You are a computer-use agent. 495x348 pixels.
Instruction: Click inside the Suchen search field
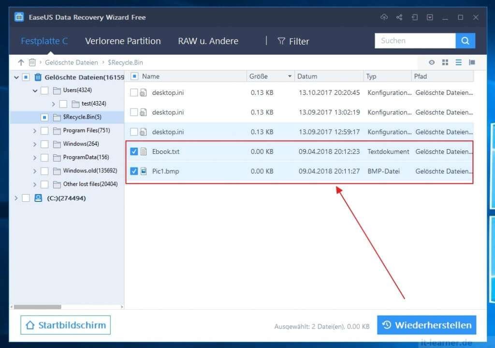pyautogui.click(x=415, y=41)
